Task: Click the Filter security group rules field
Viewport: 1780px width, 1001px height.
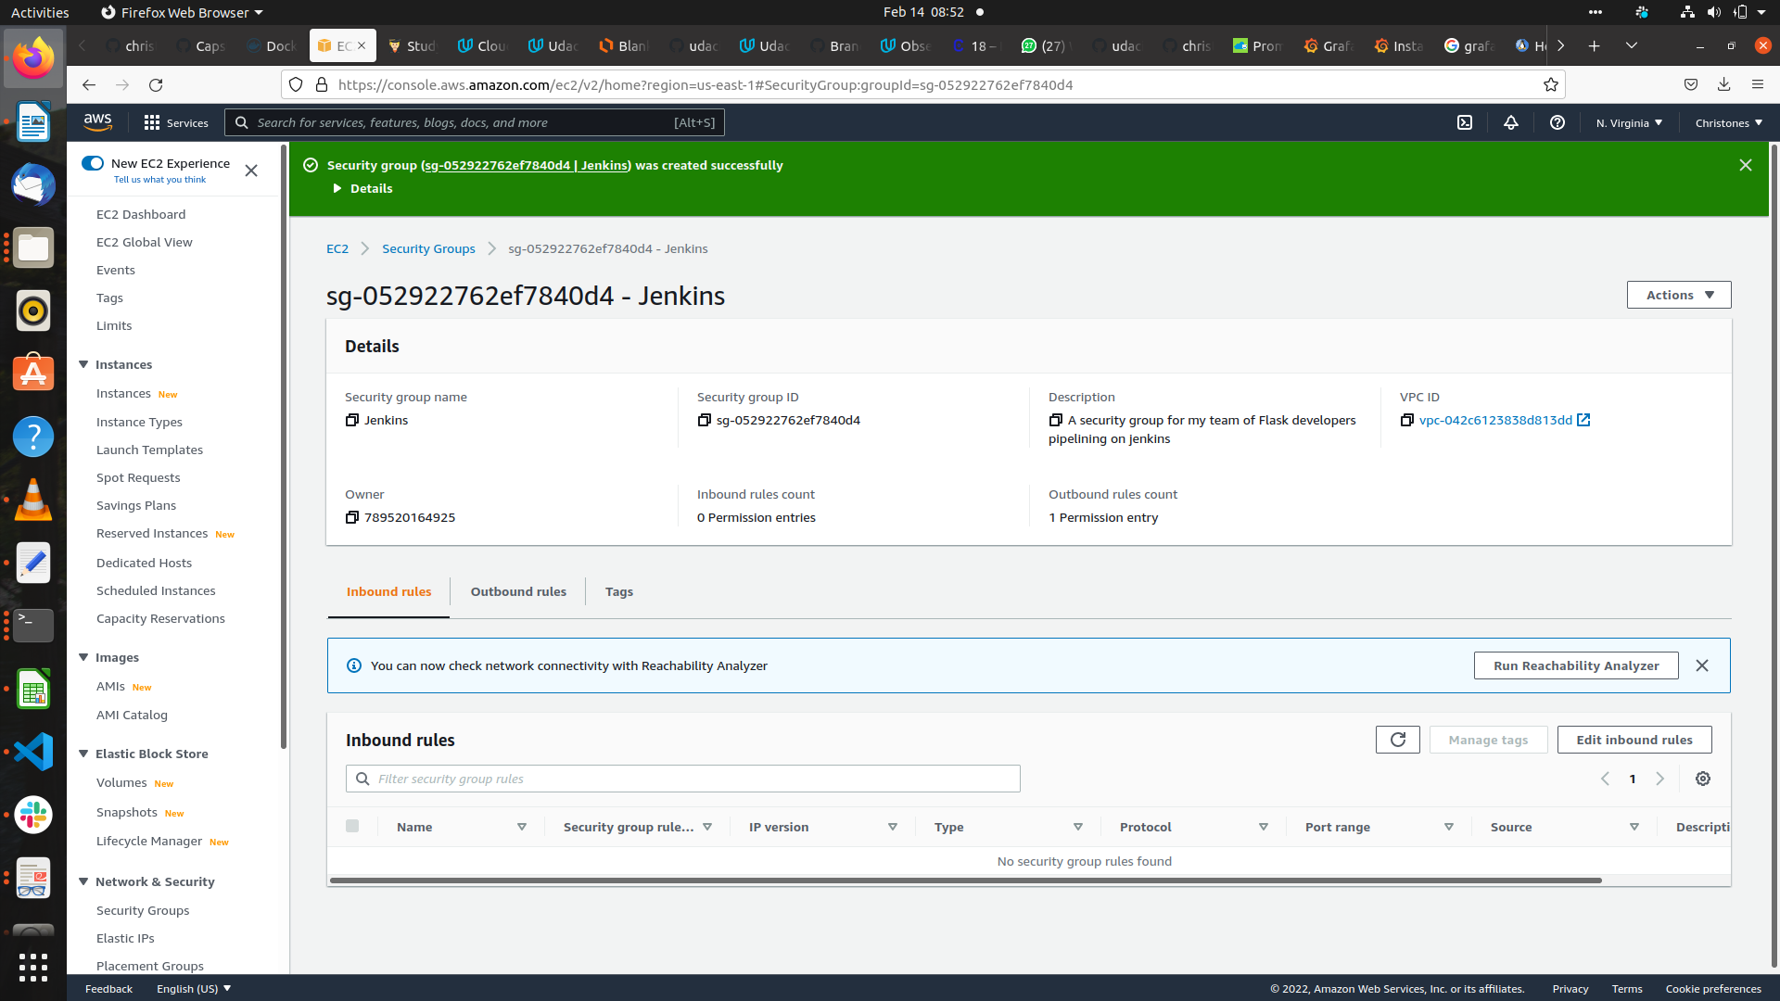Action: click(x=683, y=779)
